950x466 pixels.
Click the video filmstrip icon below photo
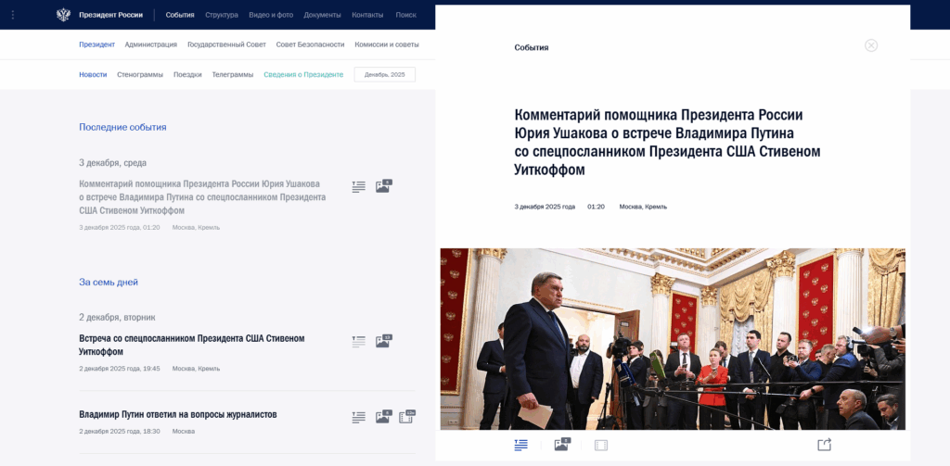click(601, 446)
